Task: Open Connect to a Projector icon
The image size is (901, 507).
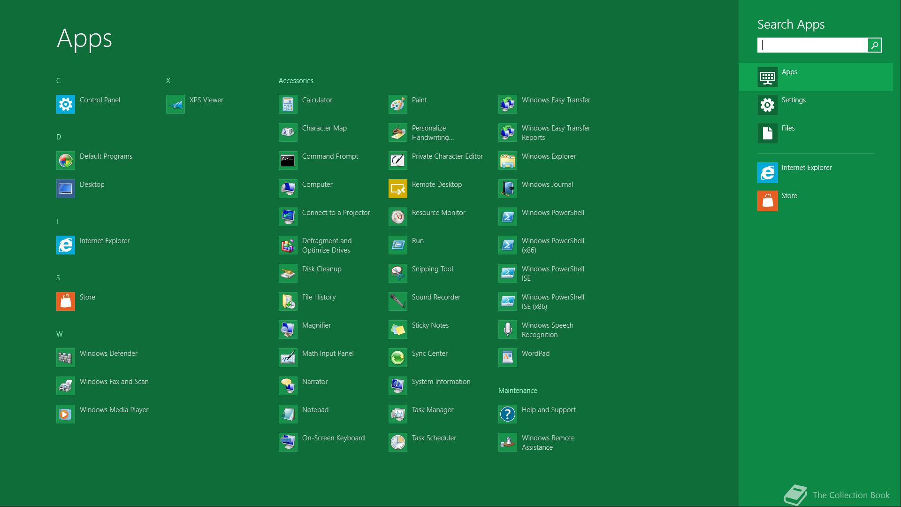Action: click(x=288, y=217)
